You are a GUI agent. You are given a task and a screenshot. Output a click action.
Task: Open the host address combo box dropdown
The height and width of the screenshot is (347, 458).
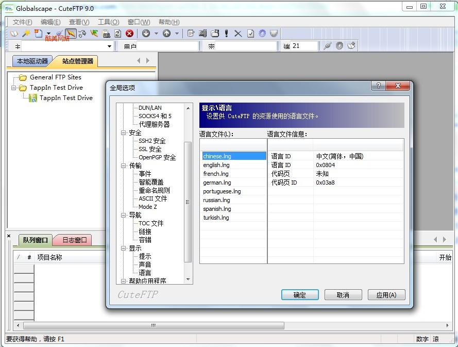point(109,46)
